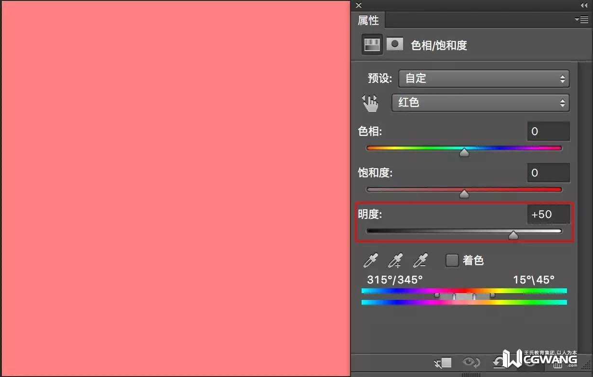Click the pink canvas area
Screen dimensions: 593x377
coord(176,188)
